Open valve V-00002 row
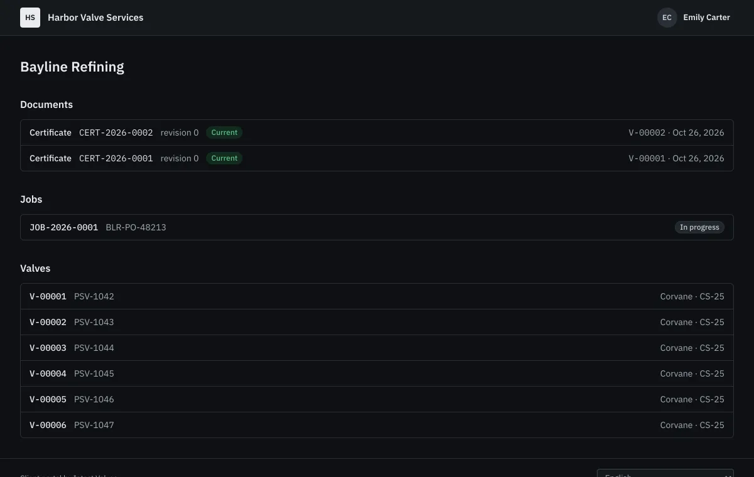Viewport: 754px width, 477px height. pyautogui.click(x=377, y=322)
